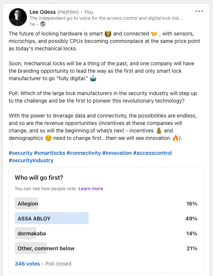
Task: Click the #securityindustry hashtag
Action: tap(31, 160)
